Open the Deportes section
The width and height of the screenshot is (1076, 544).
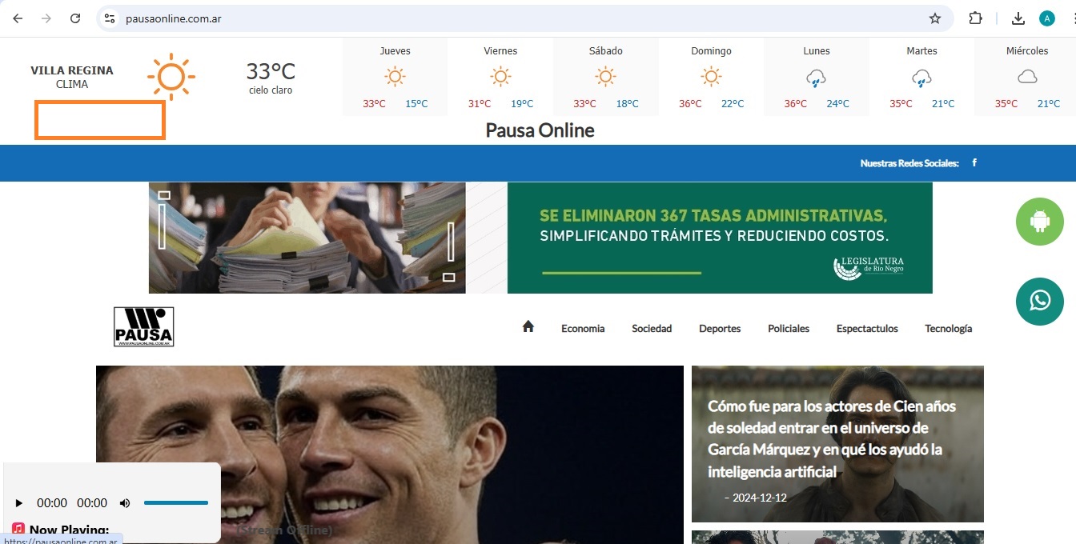[x=719, y=329]
